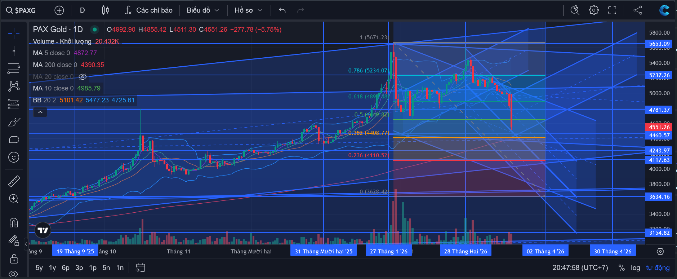The width and height of the screenshot is (677, 279).
Task: Toggle stay in drawing mode pencil-lock
Action: pos(14,240)
